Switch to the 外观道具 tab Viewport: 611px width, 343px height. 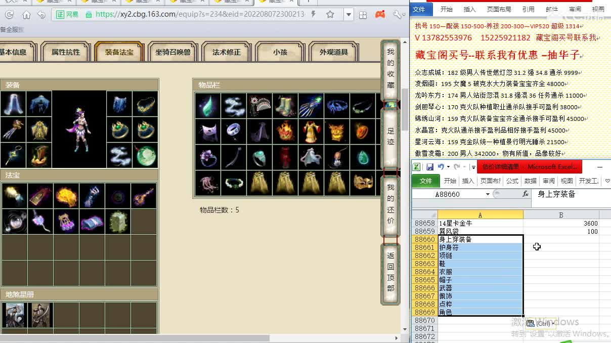point(334,52)
